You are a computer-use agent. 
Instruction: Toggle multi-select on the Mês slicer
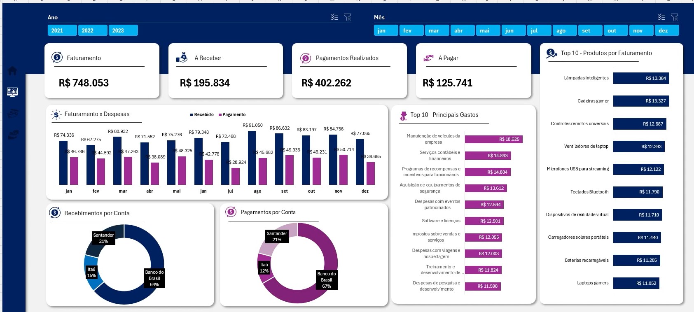tap(661, 17)
